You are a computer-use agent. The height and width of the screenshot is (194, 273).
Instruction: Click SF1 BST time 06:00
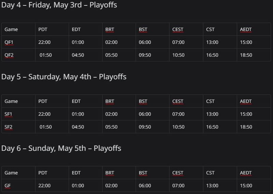[145, 114]
